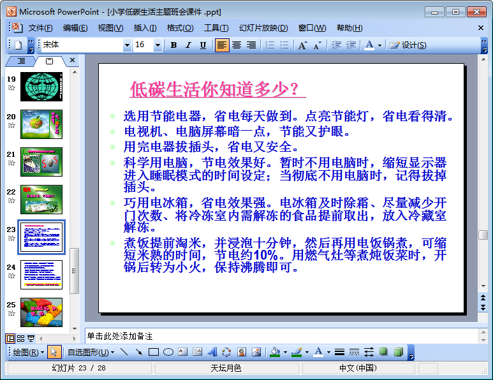Insert a picture from file
The height and width of the screenshot is (380, 493).
(256, 352)
